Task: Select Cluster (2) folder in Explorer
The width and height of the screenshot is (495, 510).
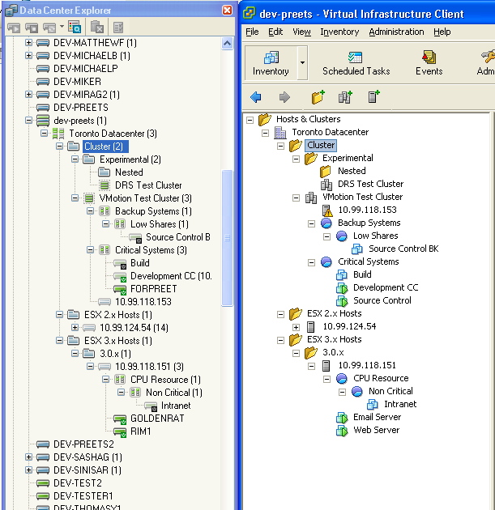Action: click(104, 147)
